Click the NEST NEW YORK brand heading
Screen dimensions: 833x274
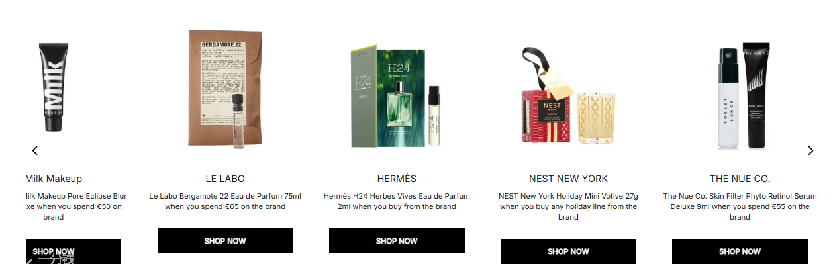click(x=568, y=179)
